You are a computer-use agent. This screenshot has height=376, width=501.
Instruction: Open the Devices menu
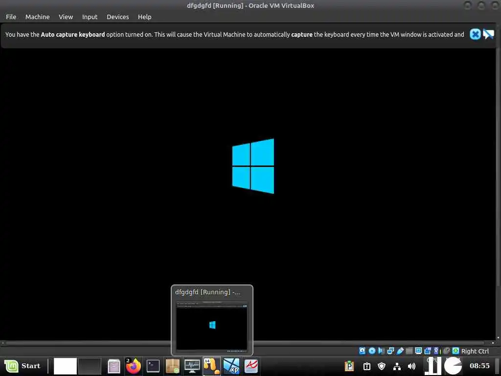[x=117, y=17]
